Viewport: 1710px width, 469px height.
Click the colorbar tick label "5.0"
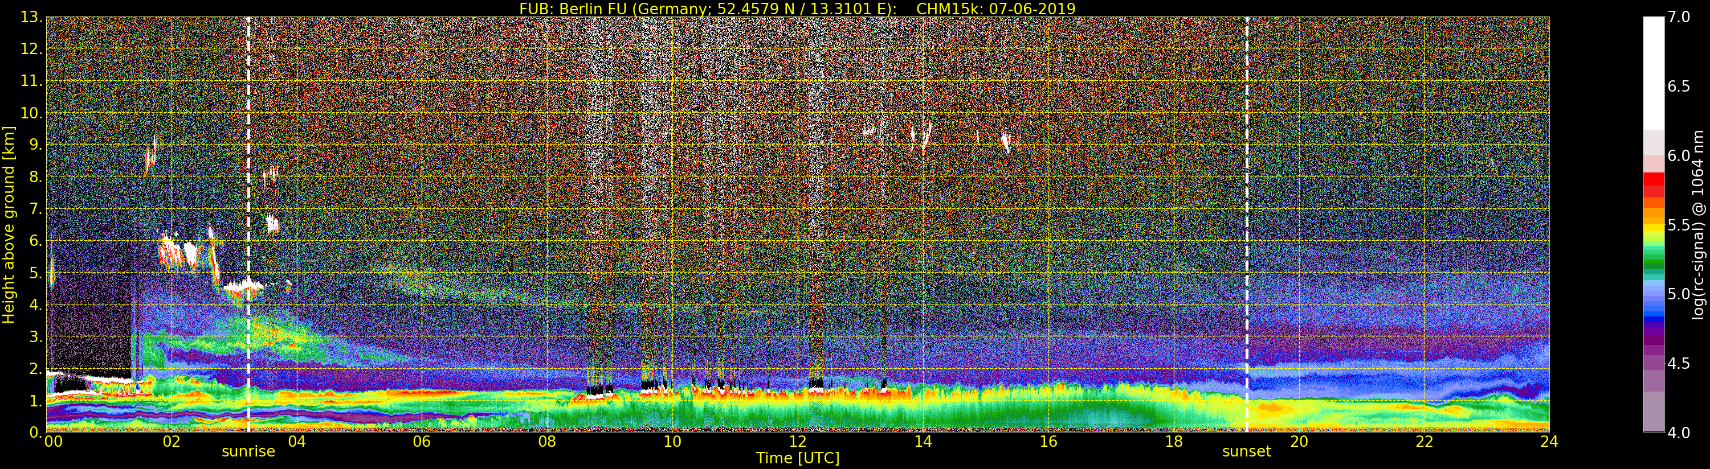(x=1679, y=294)
